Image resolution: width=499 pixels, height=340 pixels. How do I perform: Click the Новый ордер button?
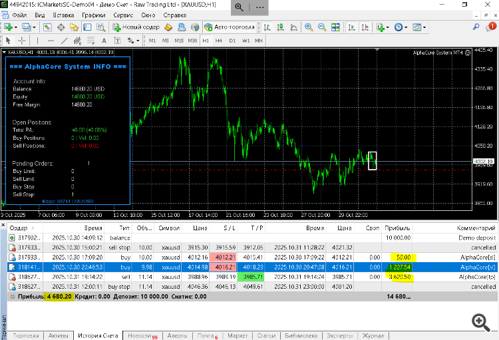137,27
